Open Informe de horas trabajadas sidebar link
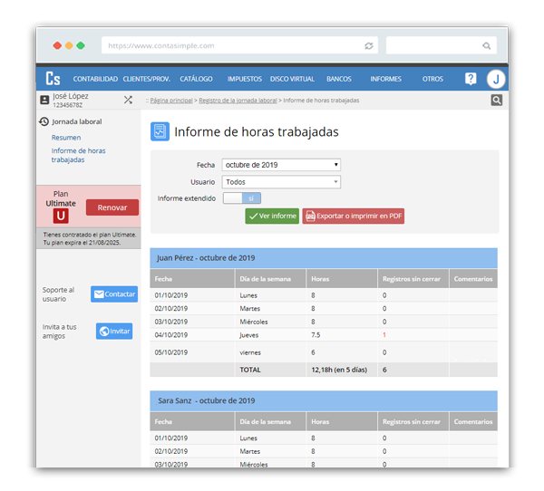The width and height of the screenshot is (544, 491). click(78, 155)
